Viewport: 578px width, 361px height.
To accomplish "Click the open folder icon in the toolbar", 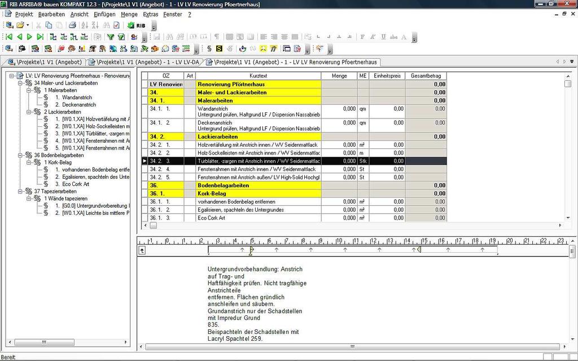I will point(20,25).
